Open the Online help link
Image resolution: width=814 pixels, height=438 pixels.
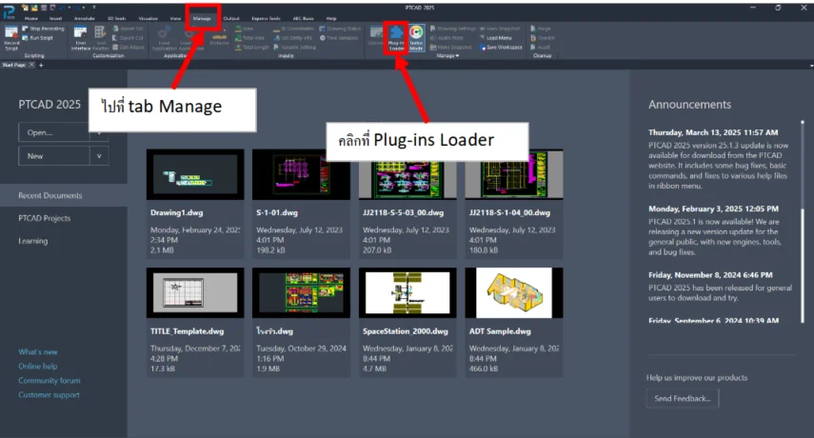point(38,367)
